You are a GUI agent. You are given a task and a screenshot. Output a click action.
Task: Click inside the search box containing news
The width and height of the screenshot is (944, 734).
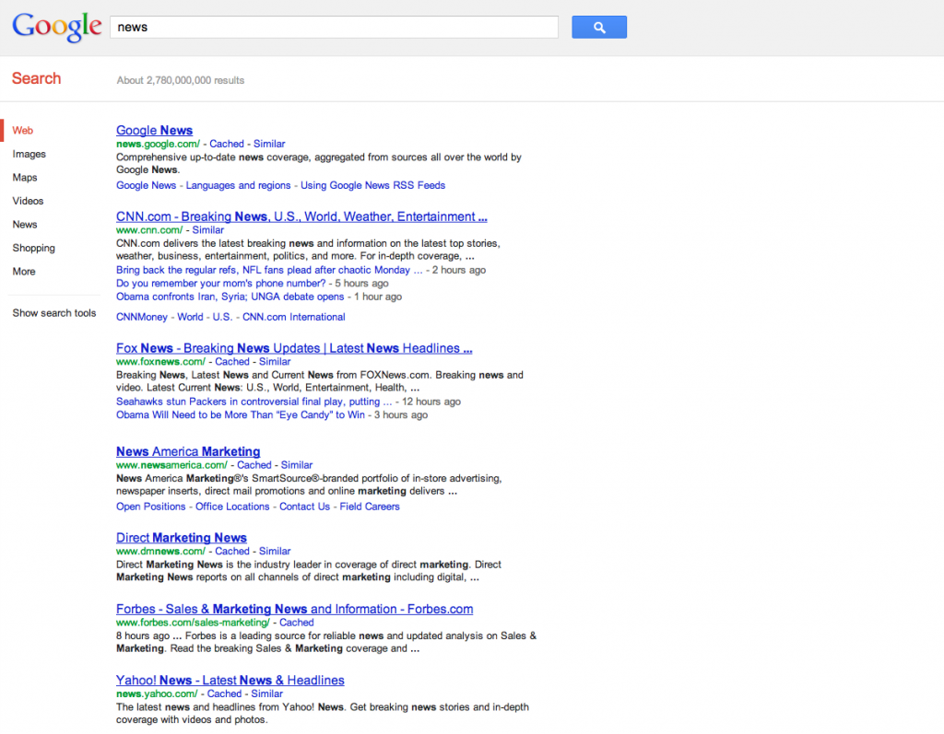pyautogui.click(x=333, y=28)
